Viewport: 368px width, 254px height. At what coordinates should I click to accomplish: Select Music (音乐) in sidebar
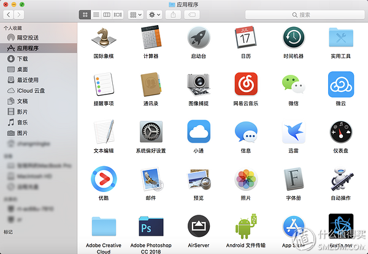pyautogui.click(x=39, y=122)
